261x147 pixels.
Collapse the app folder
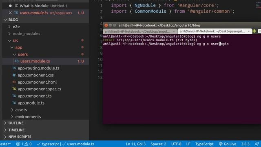(12, 47)
